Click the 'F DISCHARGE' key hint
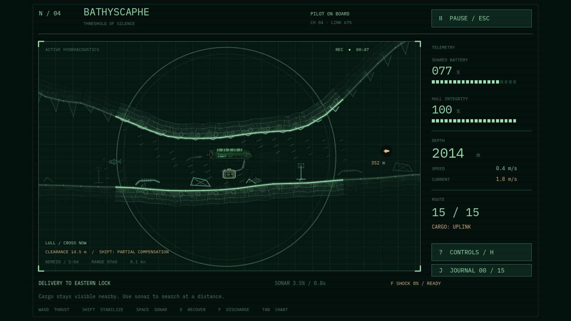The height and width of the screenshot is (321, 571). [x=234, y=310]
